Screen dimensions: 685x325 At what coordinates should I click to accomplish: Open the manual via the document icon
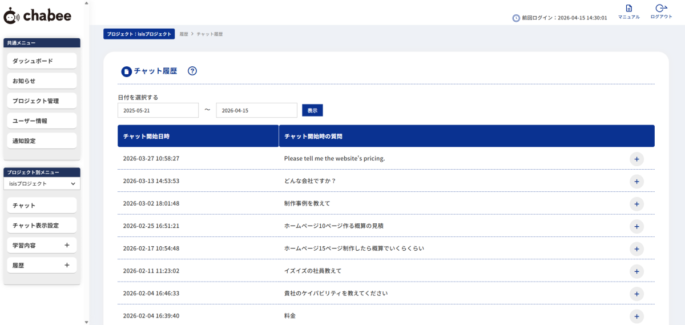point(628,9)
